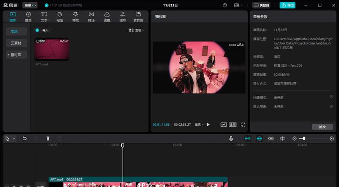The height and width of the screenshot is (187, 339).
Task: Open the layout switcher icon
Action: pos(236,5)
